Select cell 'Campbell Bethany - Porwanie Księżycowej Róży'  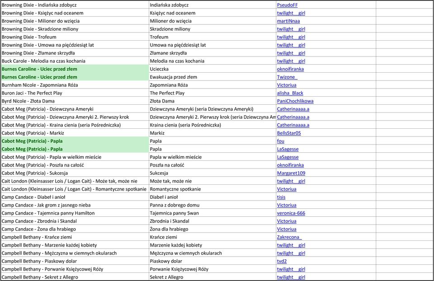tap(75, 269)
